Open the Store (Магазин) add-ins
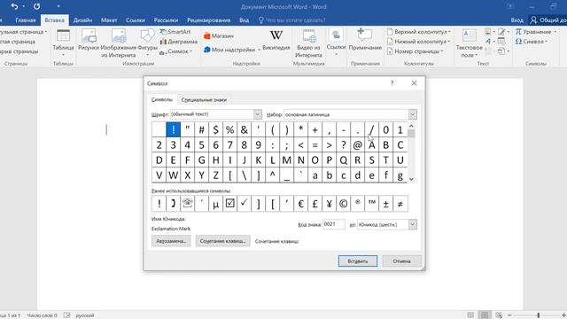The width and height of the screenshot is (567, 319). pyautogui.click(x=219, y=35)
